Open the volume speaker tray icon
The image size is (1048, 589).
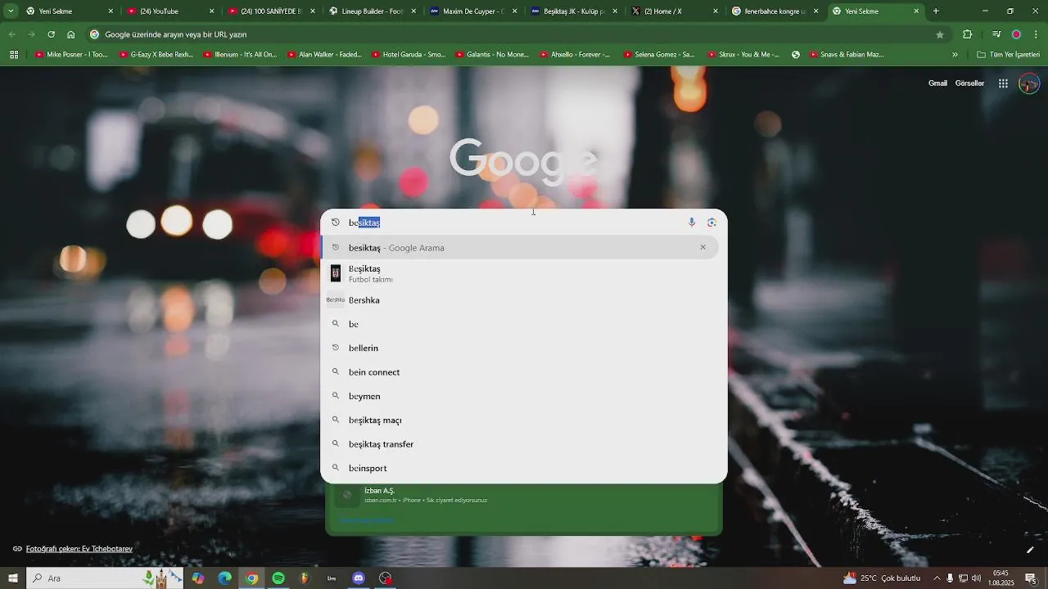tap(976, 578)
